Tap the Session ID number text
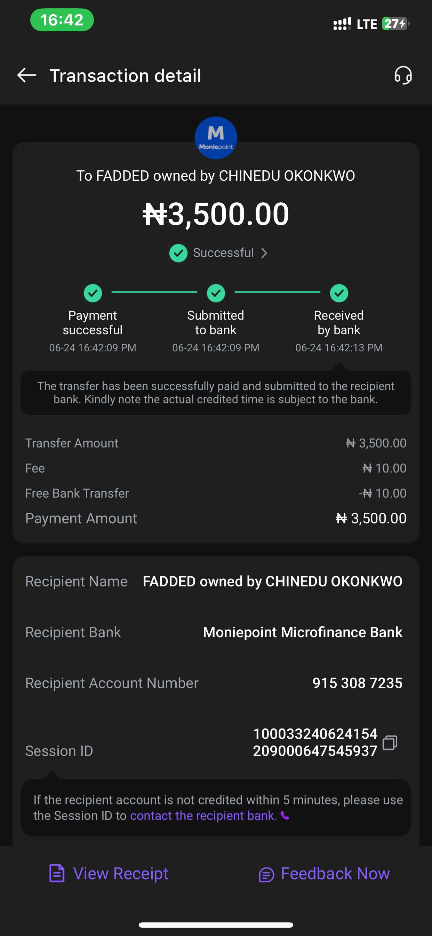This screenshot has height=936, width=432. (315, 742)
